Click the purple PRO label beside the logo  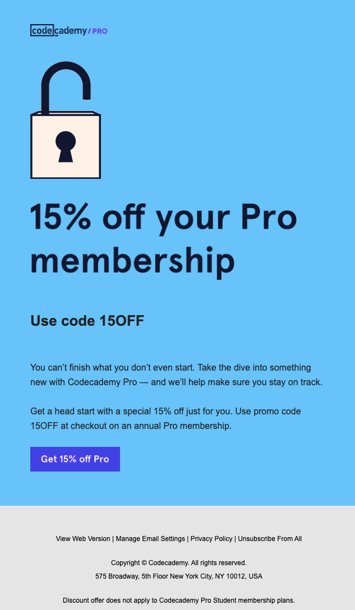coord(100,31)
